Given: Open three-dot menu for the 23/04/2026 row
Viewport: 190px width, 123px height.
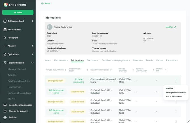Looking at the screenshot, I should point(176,102).
